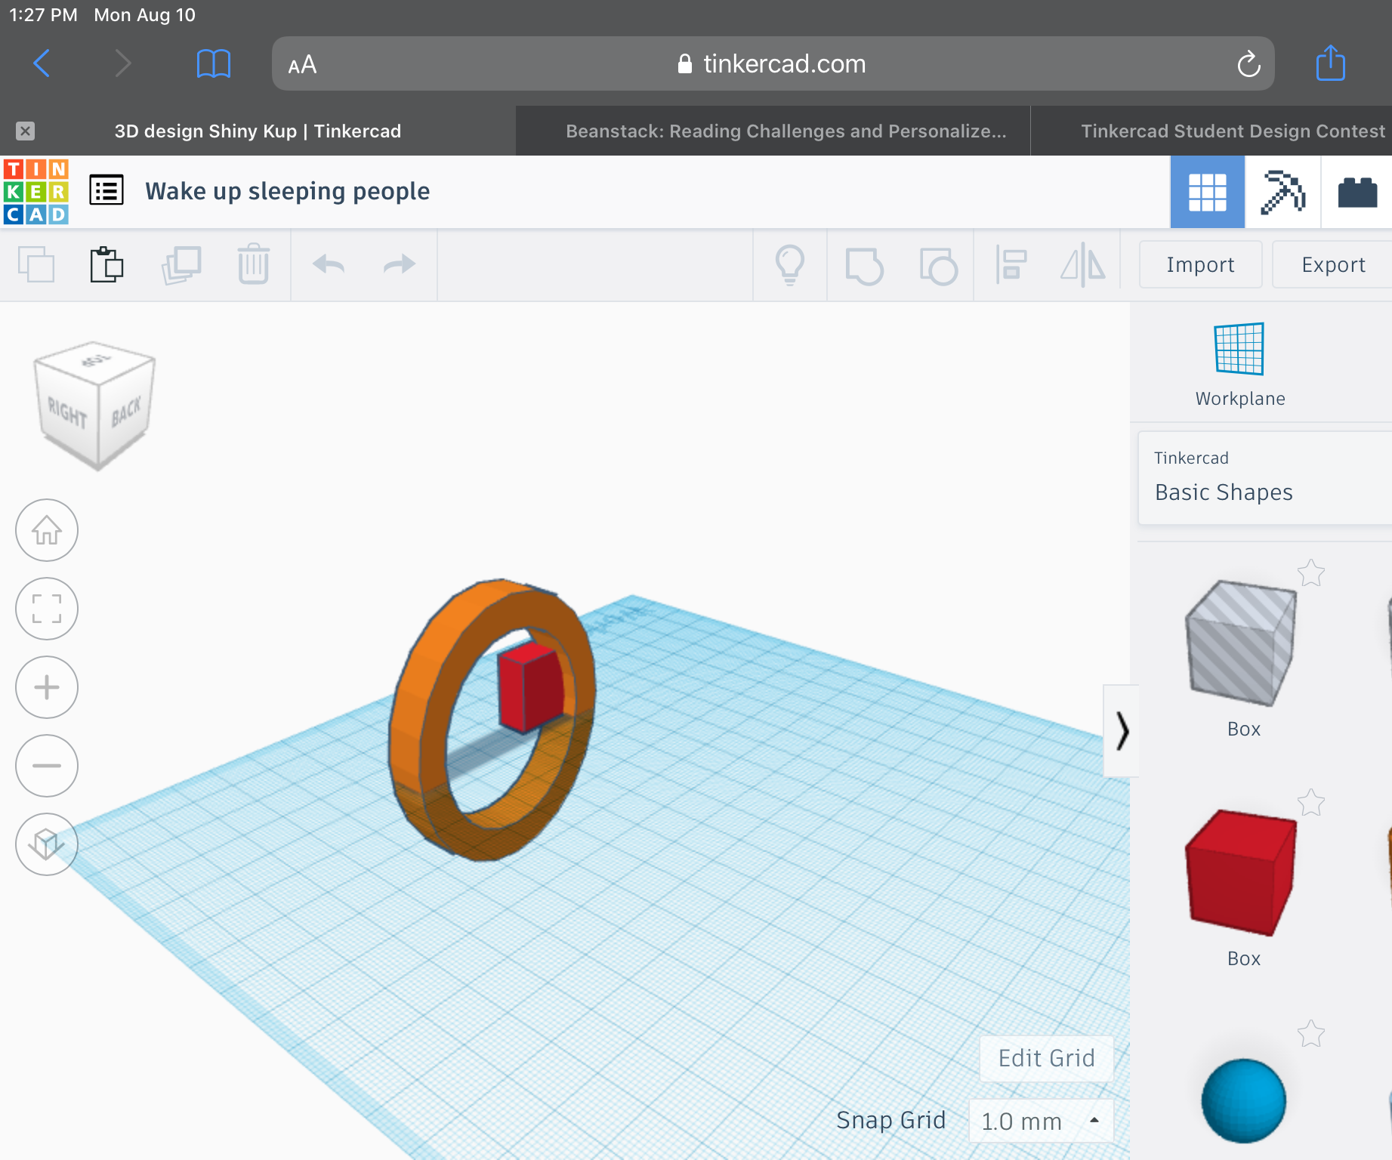This screenshot has width=1392, height=1160.
Task: Toggle show all lightbulb icon
Action: [x=790, y=264]
